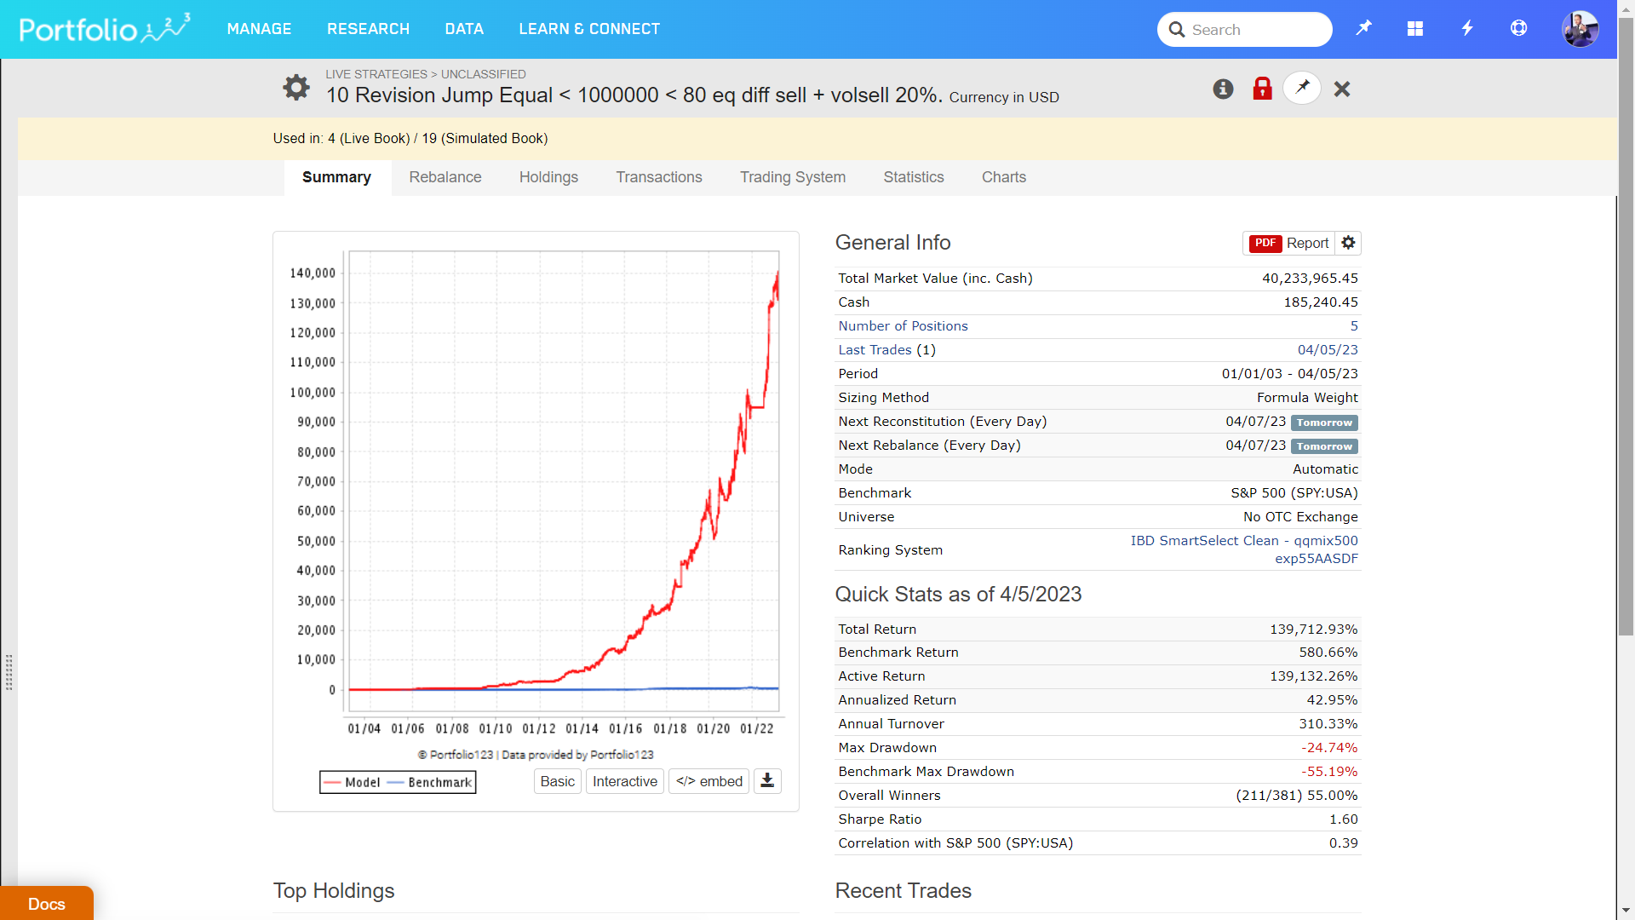1635x920 pixels.
Task: Click the strategy settings gear icon
Action: [295, 88]
